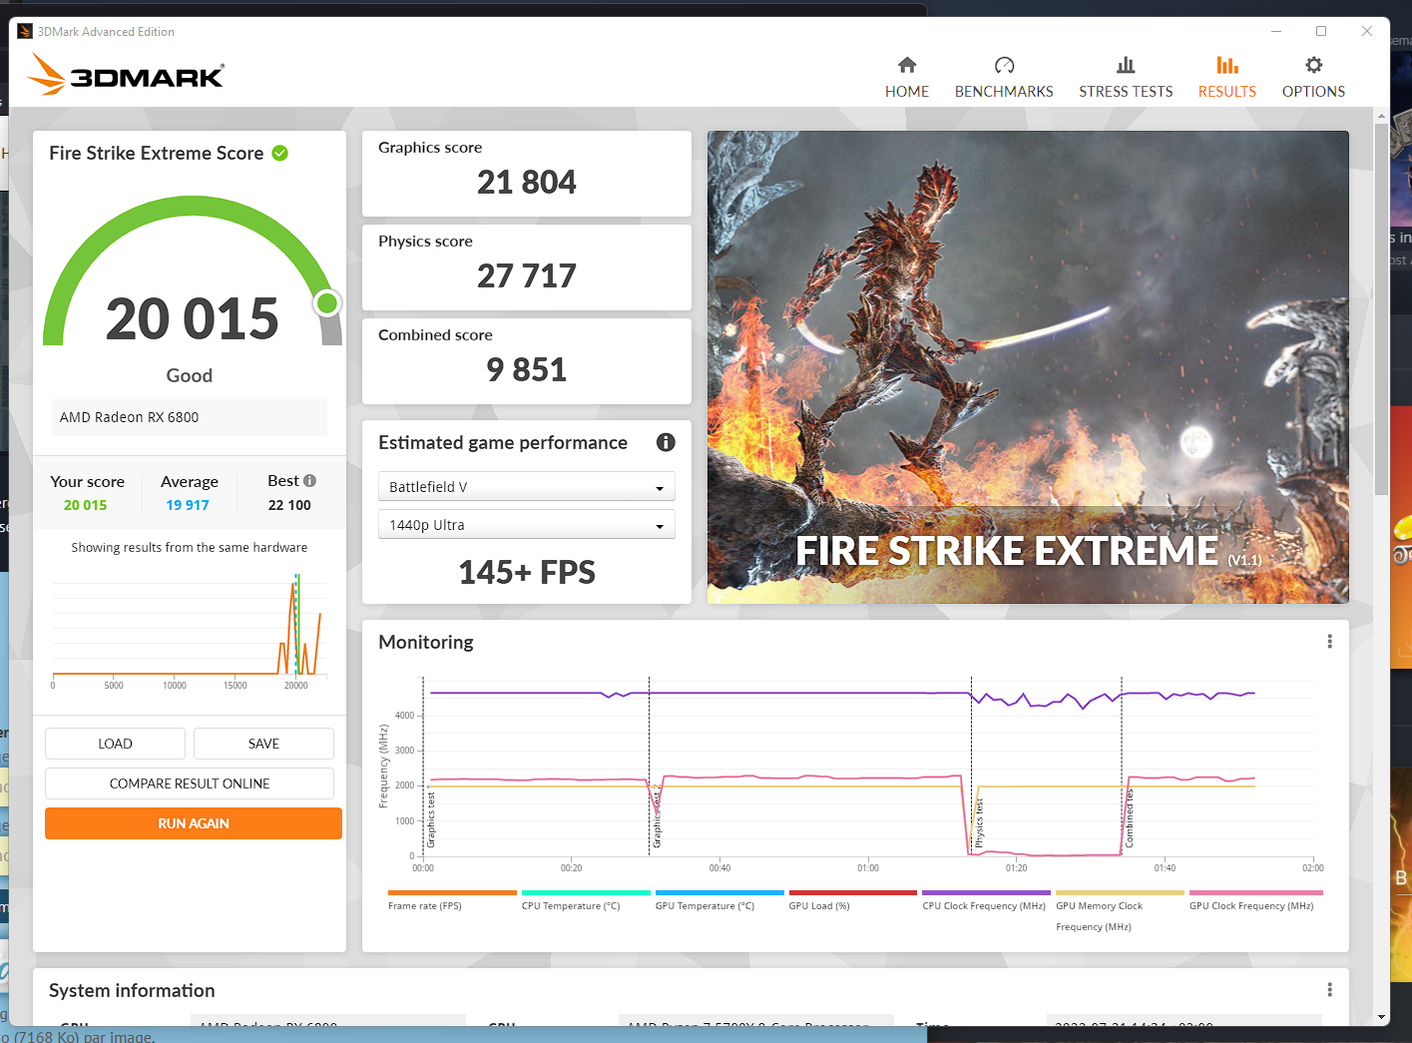
Task: Click the Home house icon
Action: (907, 65)
